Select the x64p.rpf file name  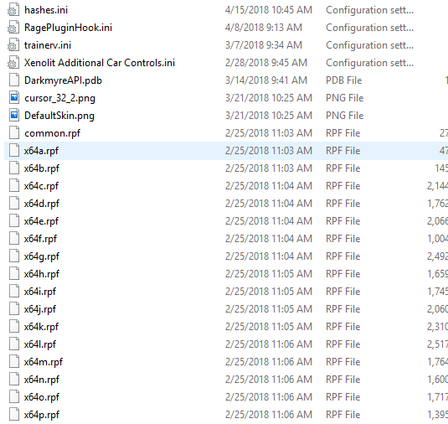point(42,415)
